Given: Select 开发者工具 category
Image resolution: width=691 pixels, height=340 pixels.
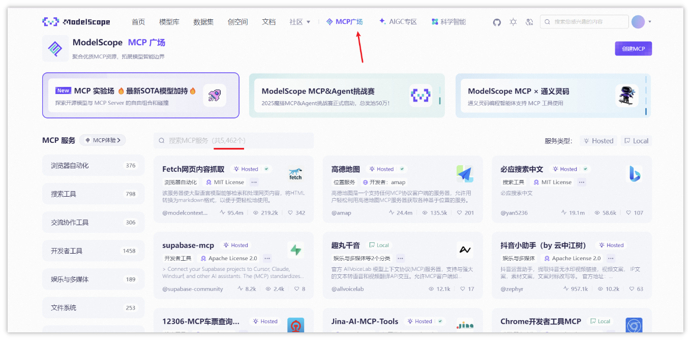Looking at the screenshot, I should 94,251.
